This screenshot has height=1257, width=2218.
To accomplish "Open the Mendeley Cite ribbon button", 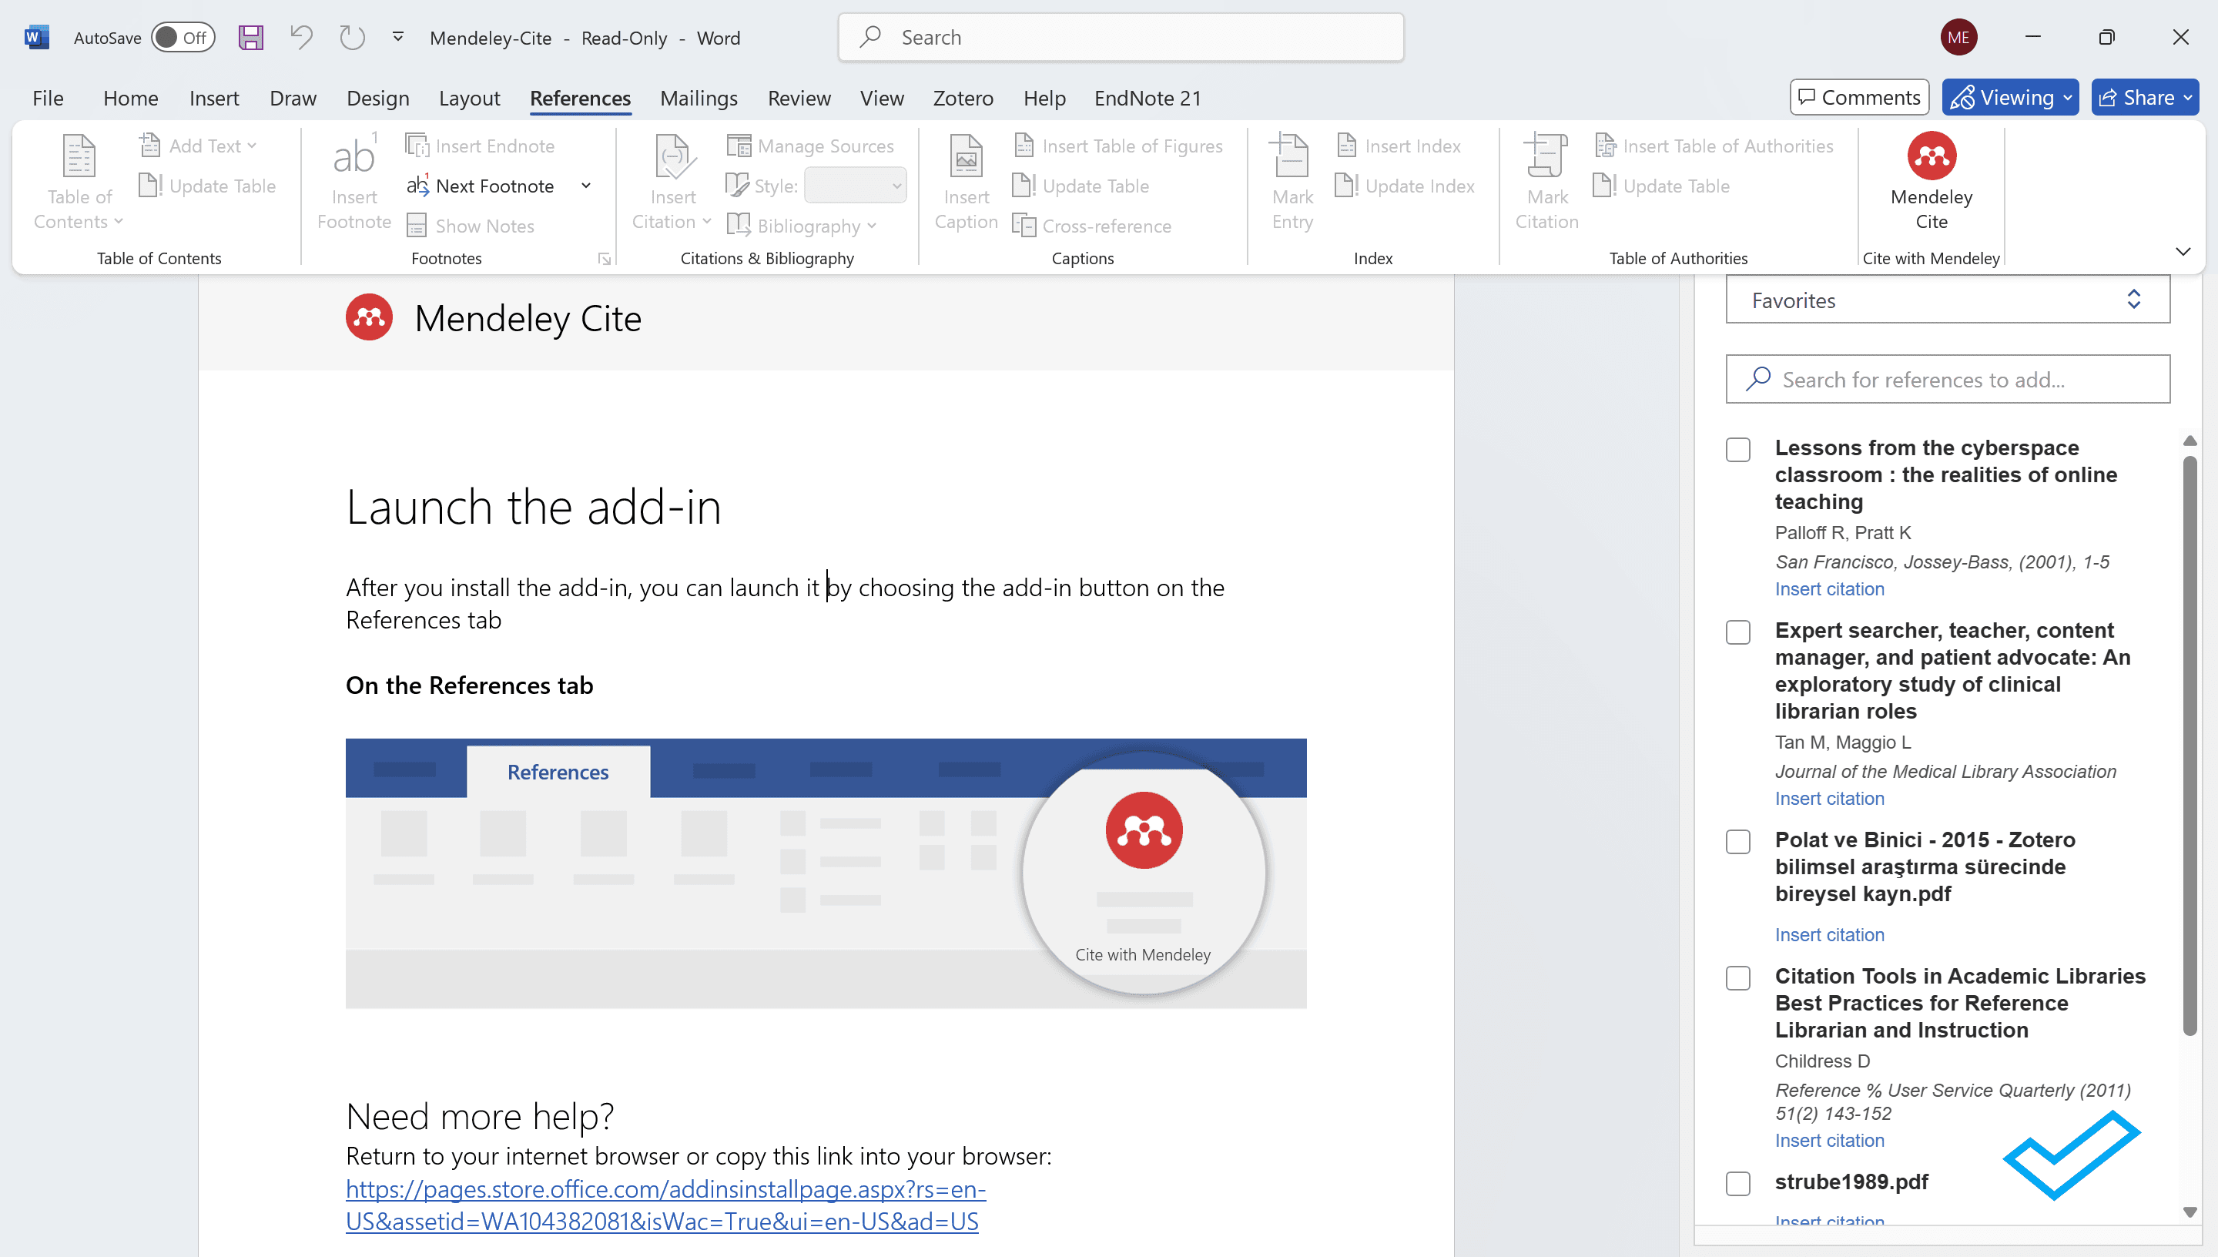I will point(1932,183).
